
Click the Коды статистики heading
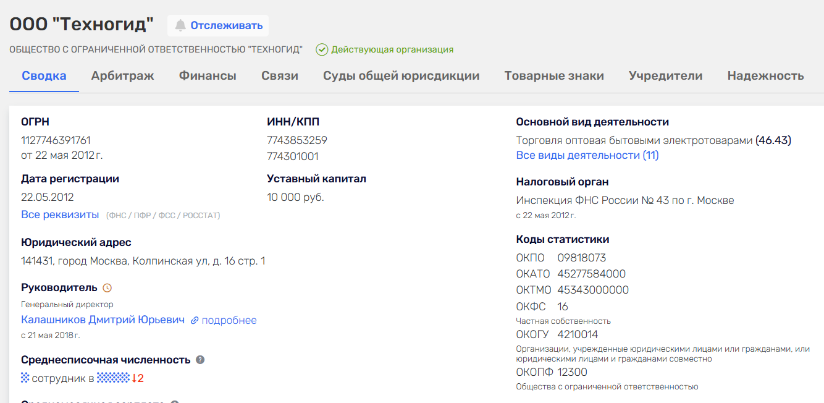click(563, 239)
